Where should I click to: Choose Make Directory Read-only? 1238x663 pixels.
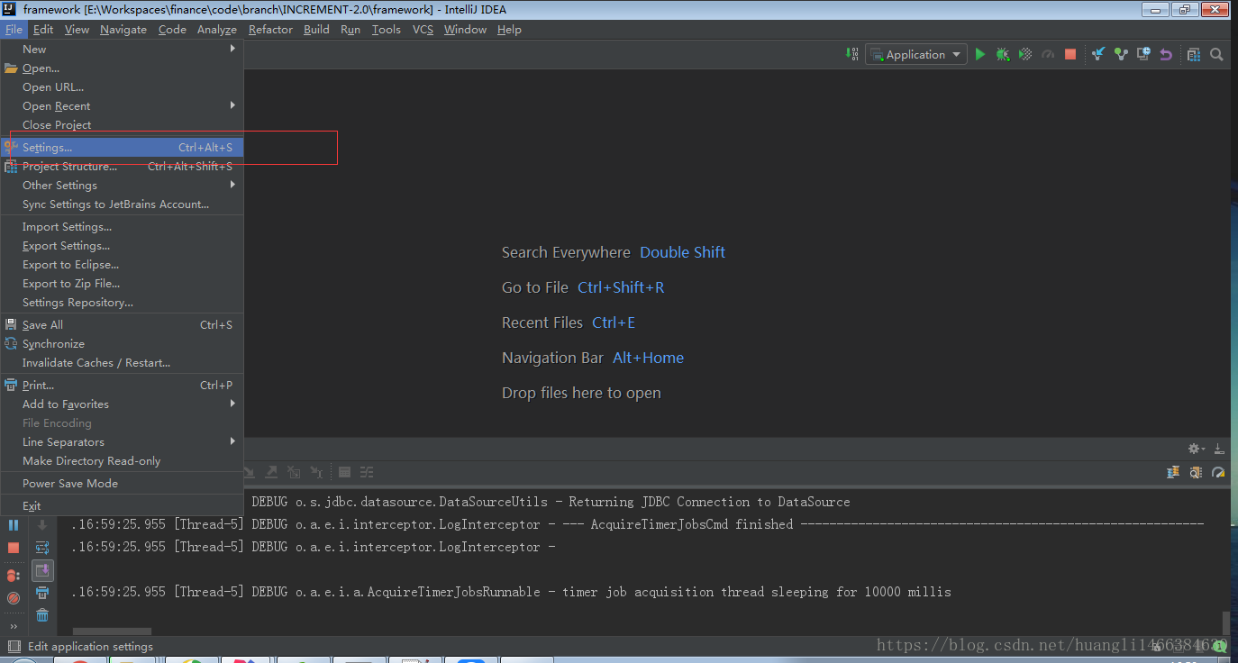point(122,460)
